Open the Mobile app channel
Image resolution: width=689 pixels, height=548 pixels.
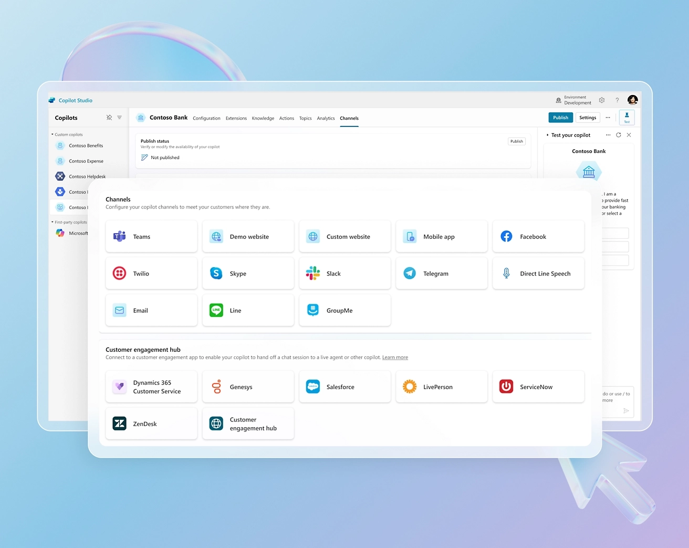442,237
